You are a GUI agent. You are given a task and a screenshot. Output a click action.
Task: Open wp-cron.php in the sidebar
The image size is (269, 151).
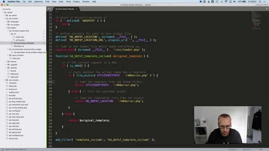click(x=14, y=114)
